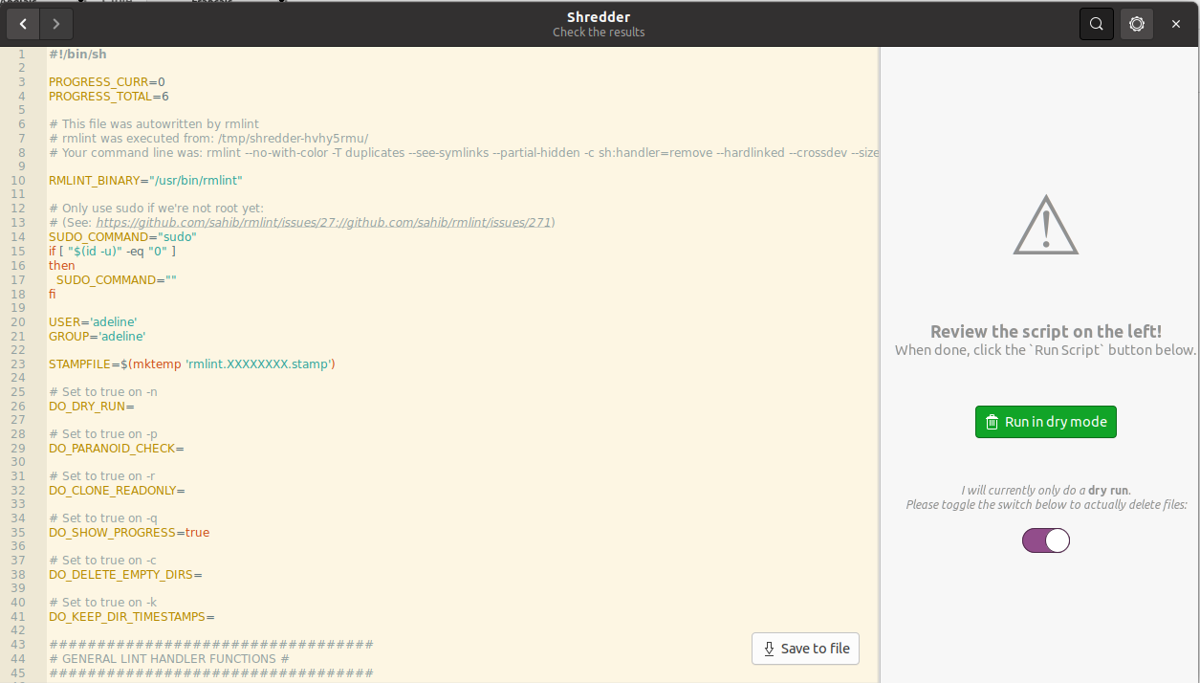Click the #!/bin/sh line in the script
The height and width of the screenshot is (683, 1200).
point(77,55)
